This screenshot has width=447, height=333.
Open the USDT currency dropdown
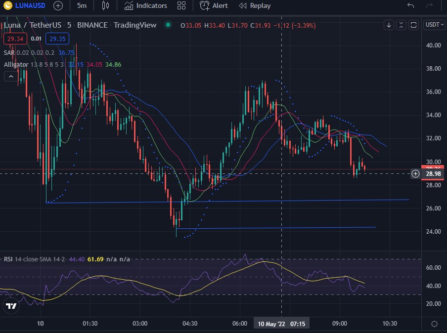(434, 25)
